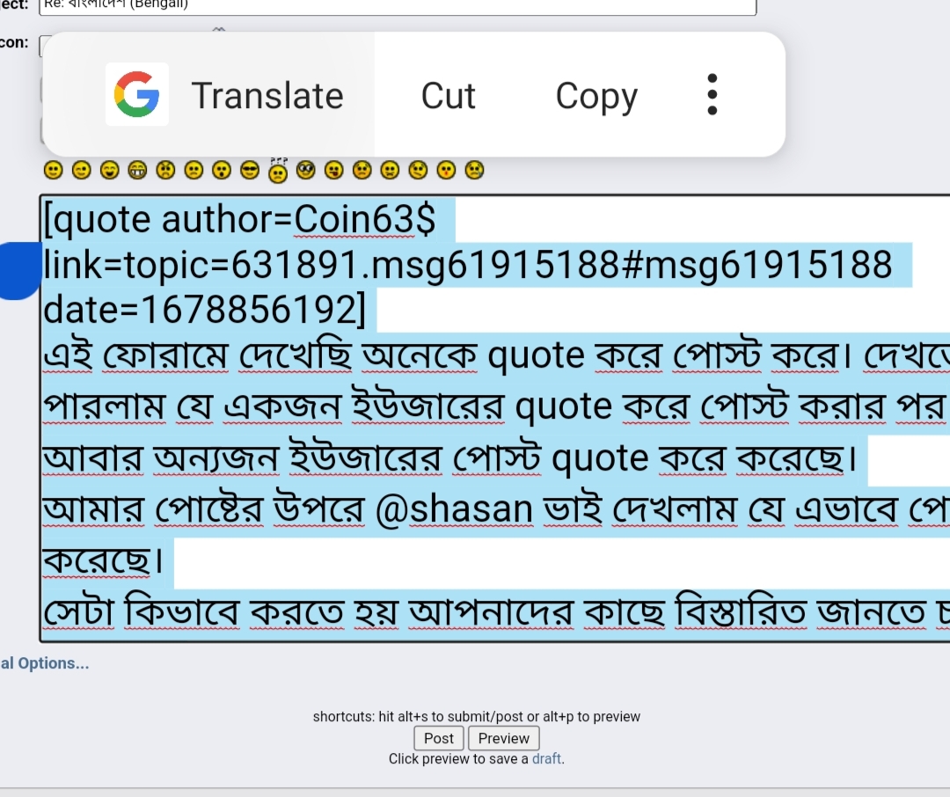Open the draft link

546,759
